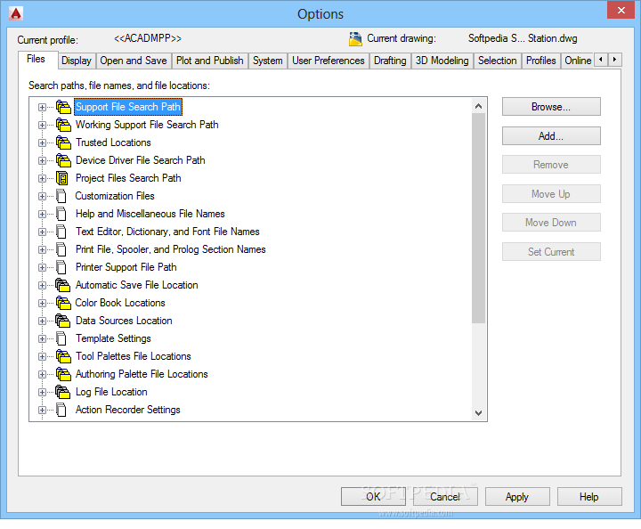Image resolution: width=641 pixels, height=529 pixels.
Task: Click the vertical scrollbar thumb
Action: tap(478, 218)
